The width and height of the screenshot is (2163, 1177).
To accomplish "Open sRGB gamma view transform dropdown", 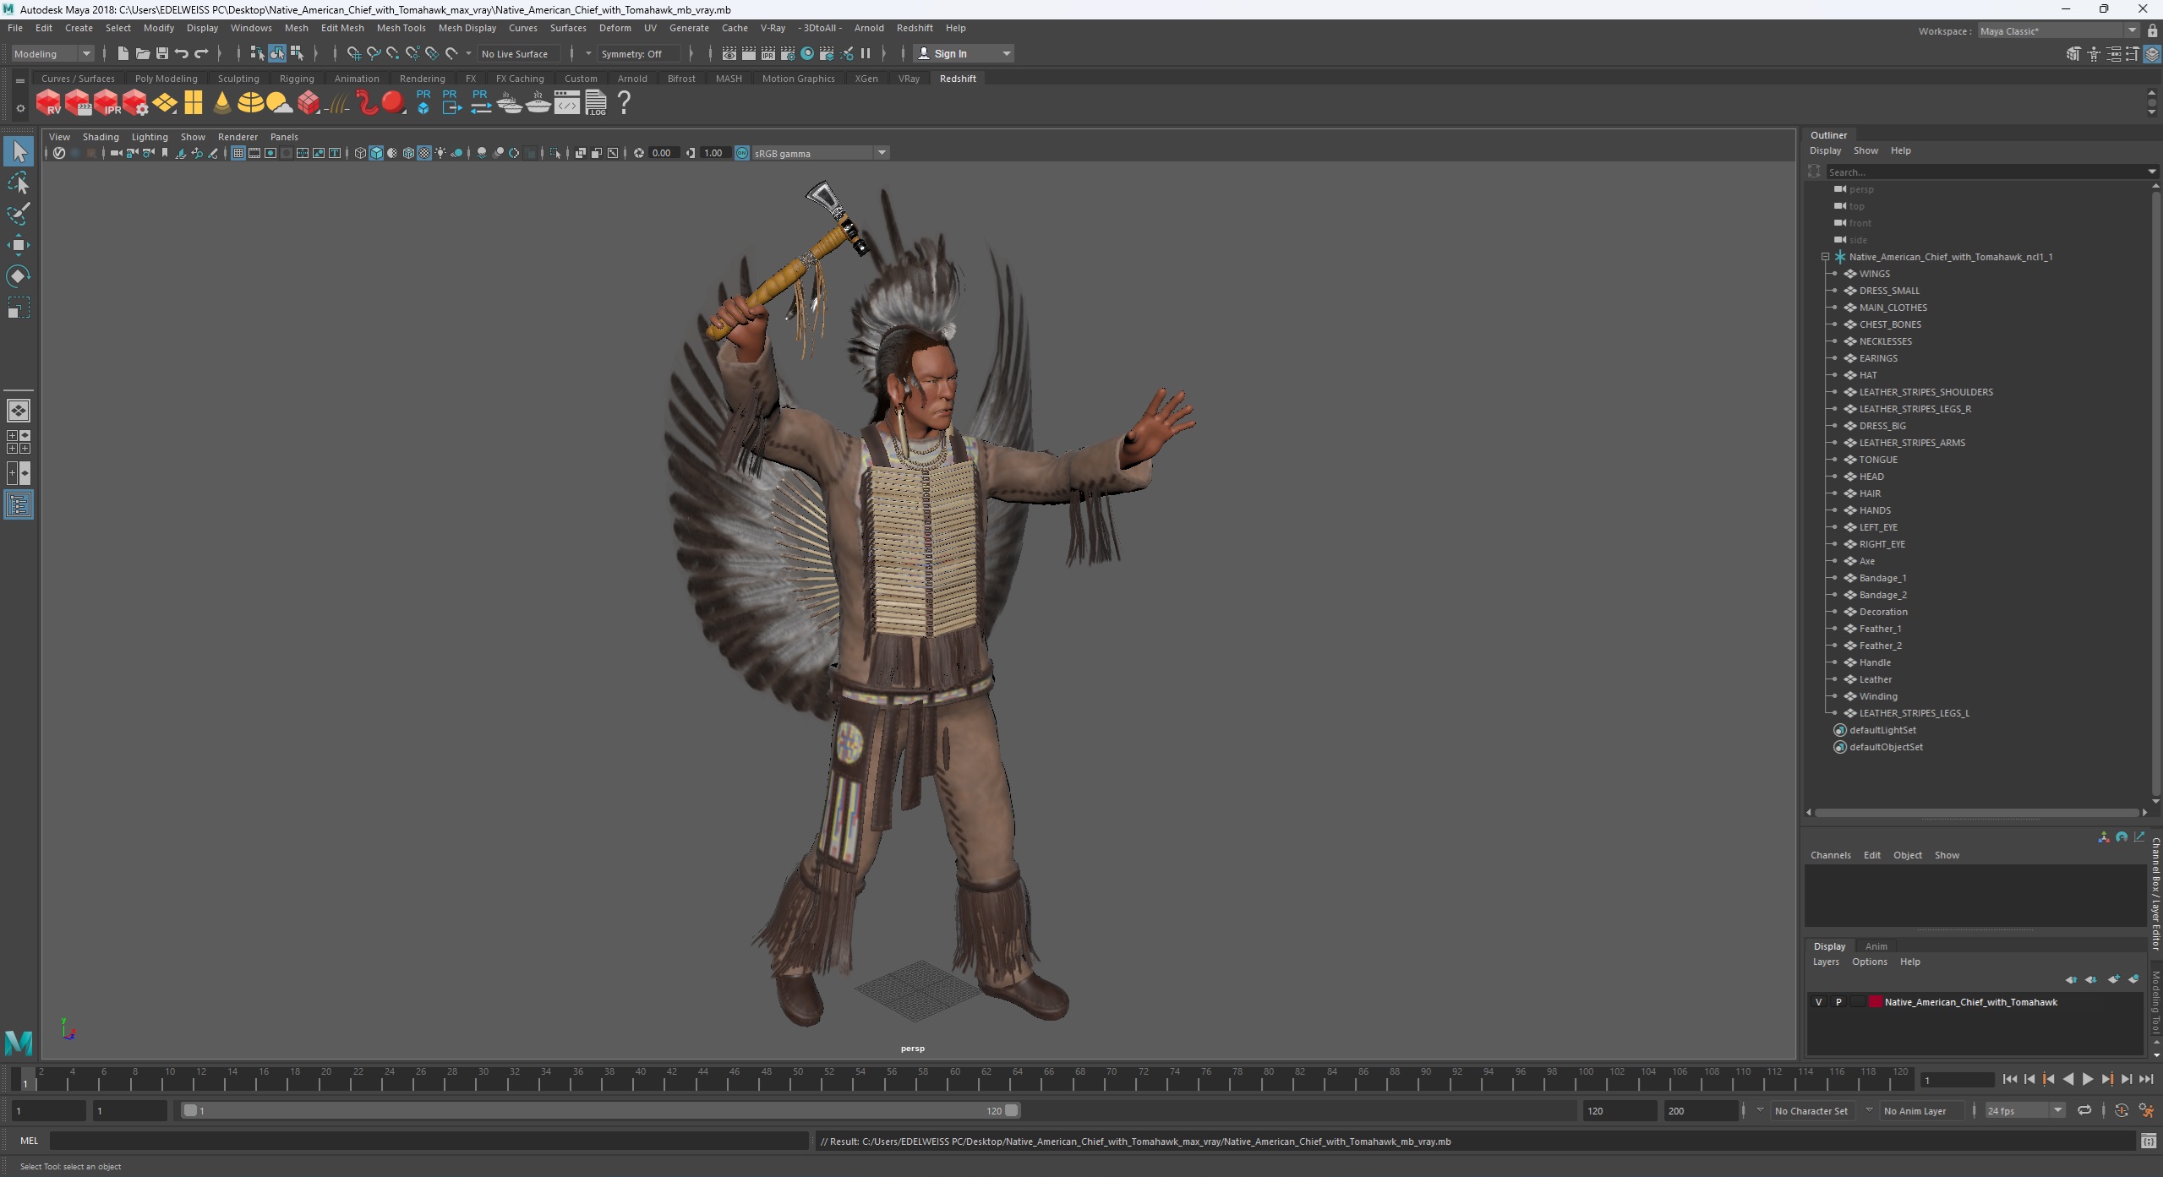I will pos(820,153).
